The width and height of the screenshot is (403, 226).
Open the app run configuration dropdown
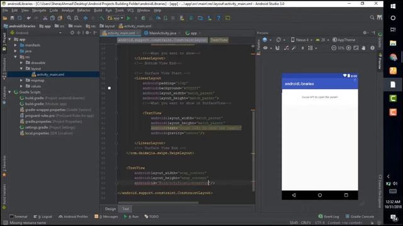[115, 18]
